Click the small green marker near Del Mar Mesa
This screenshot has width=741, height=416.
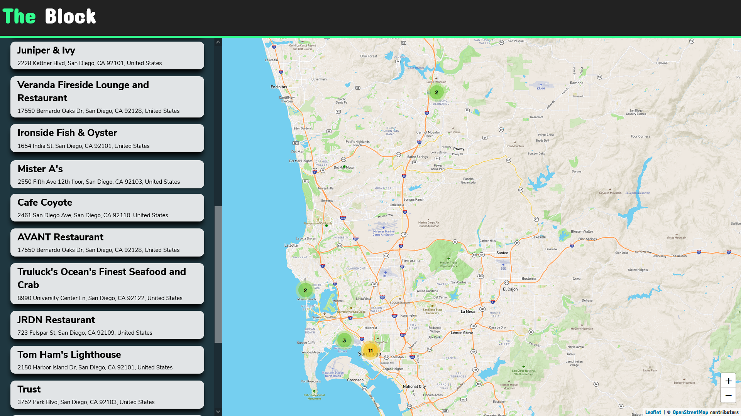344,167
